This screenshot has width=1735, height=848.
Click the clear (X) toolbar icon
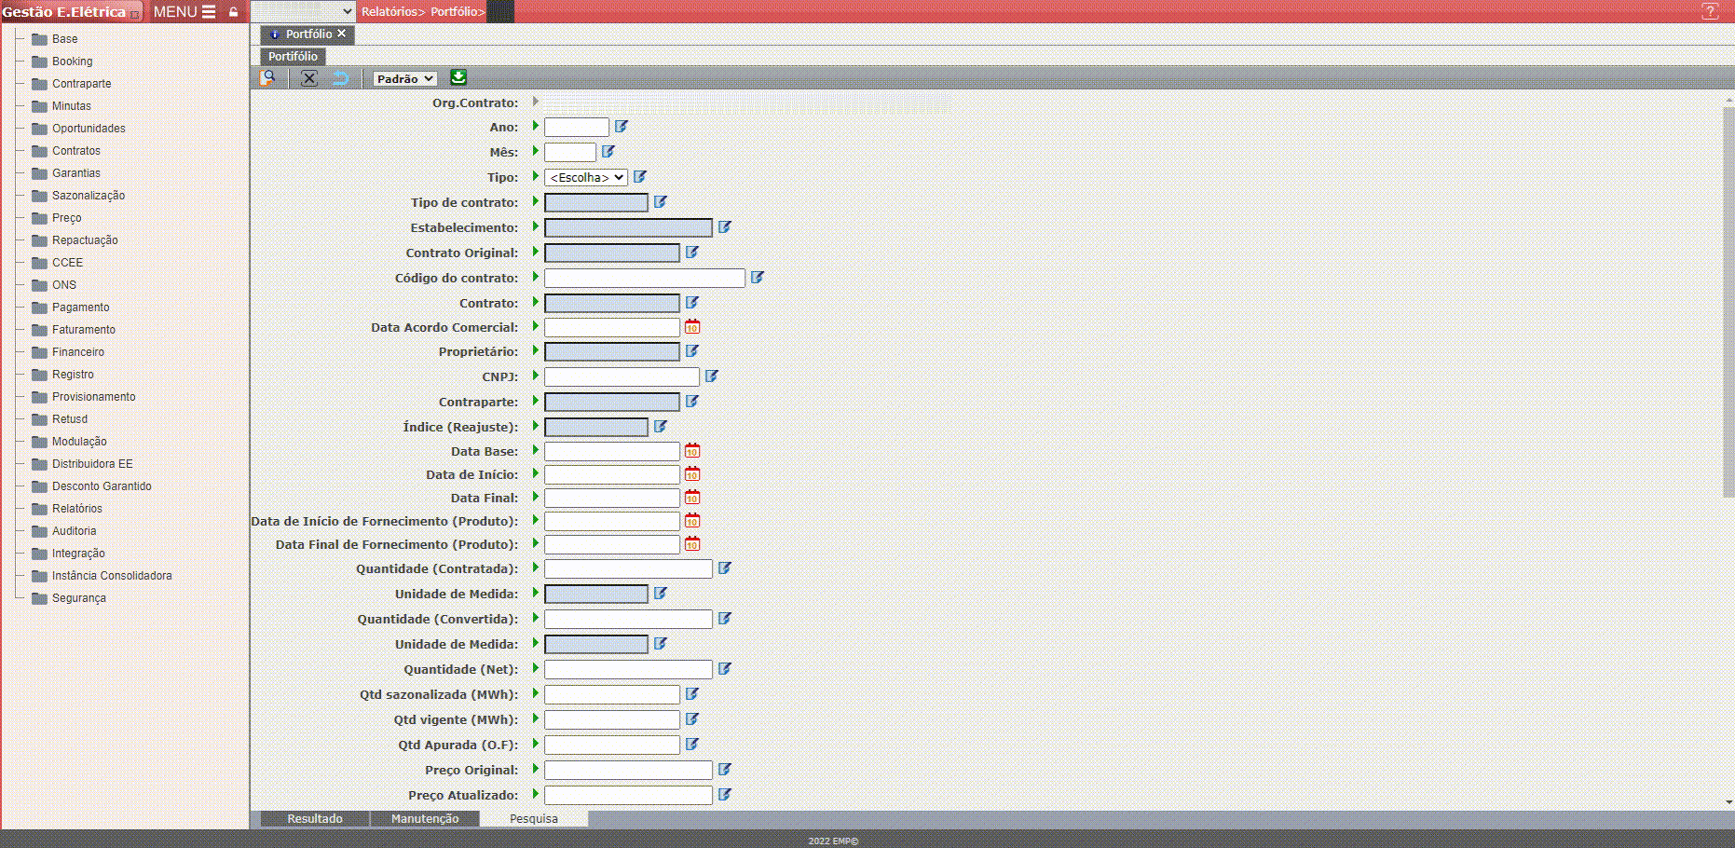pos(309,78)
